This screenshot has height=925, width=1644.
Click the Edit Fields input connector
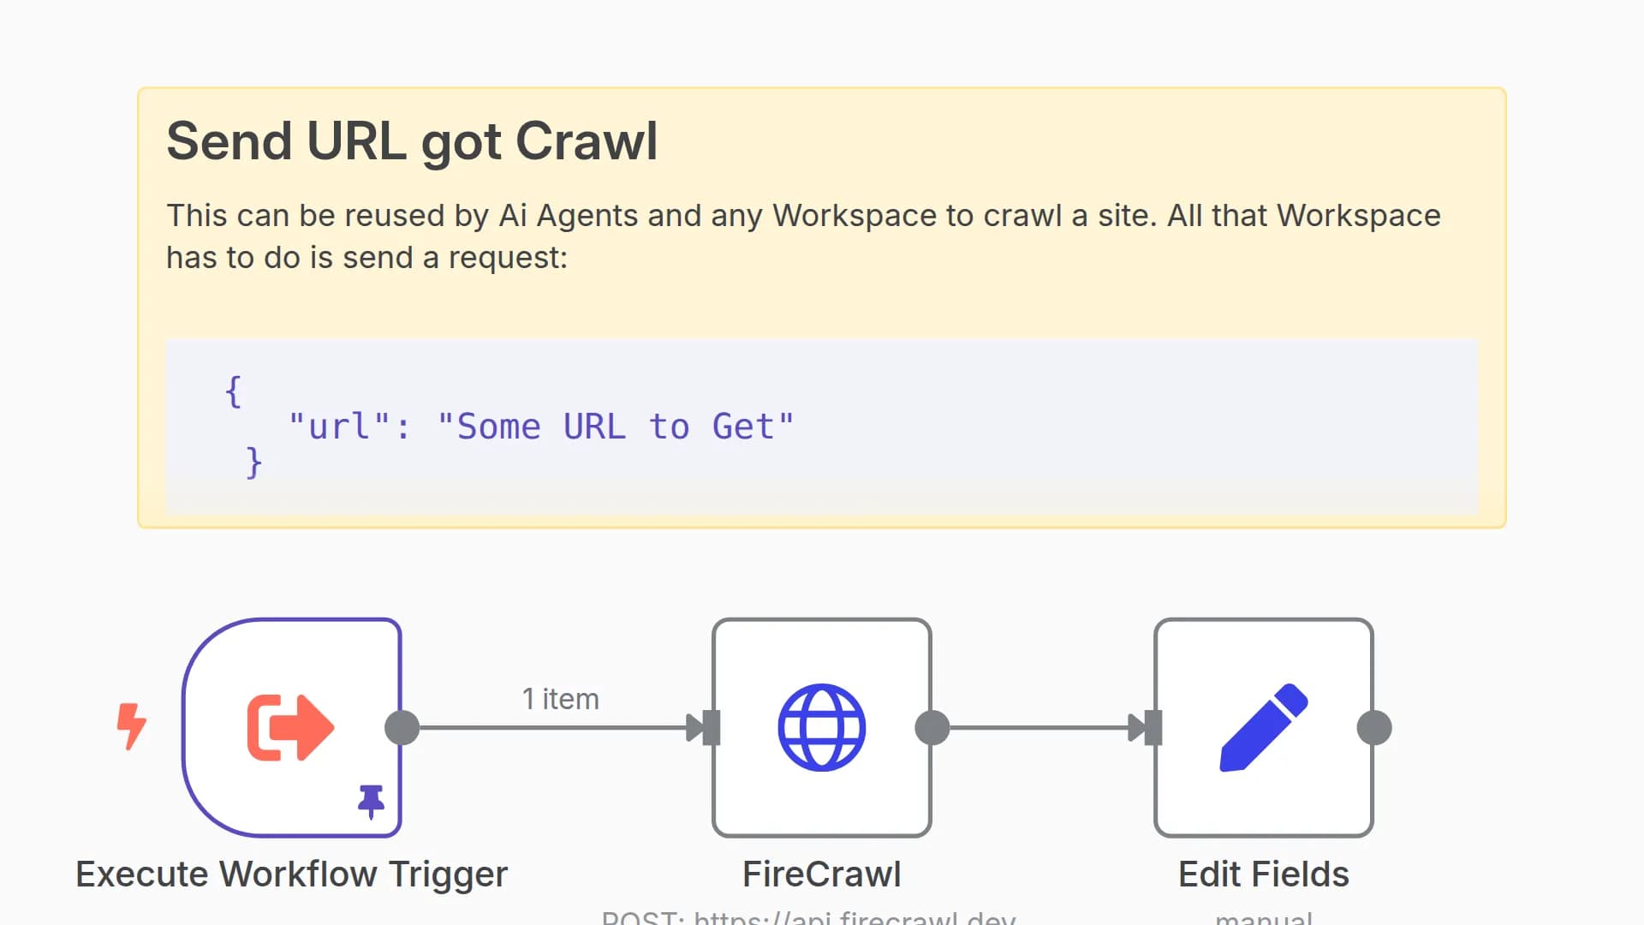coord(1153,728)
